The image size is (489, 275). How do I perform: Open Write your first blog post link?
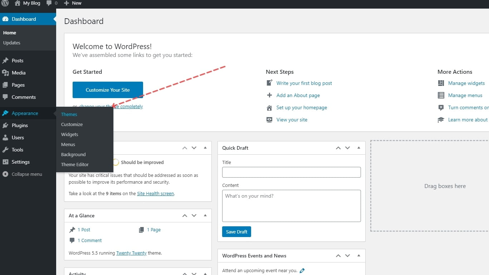click(x=304, y=83)
